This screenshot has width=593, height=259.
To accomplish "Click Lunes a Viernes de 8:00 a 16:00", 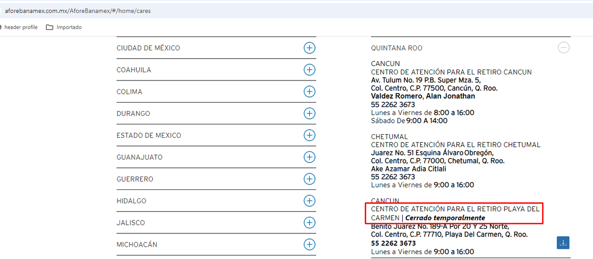I will 423,112.
